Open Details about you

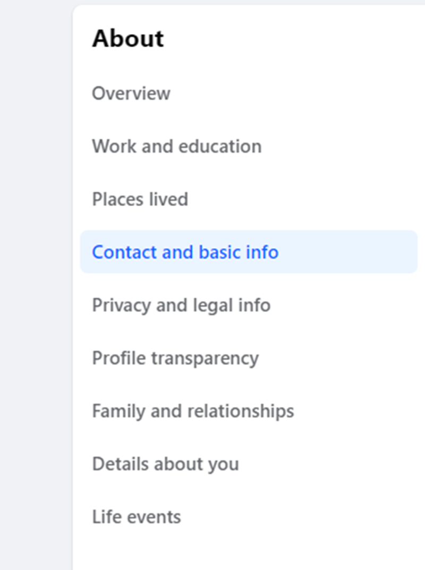[165, 464]
